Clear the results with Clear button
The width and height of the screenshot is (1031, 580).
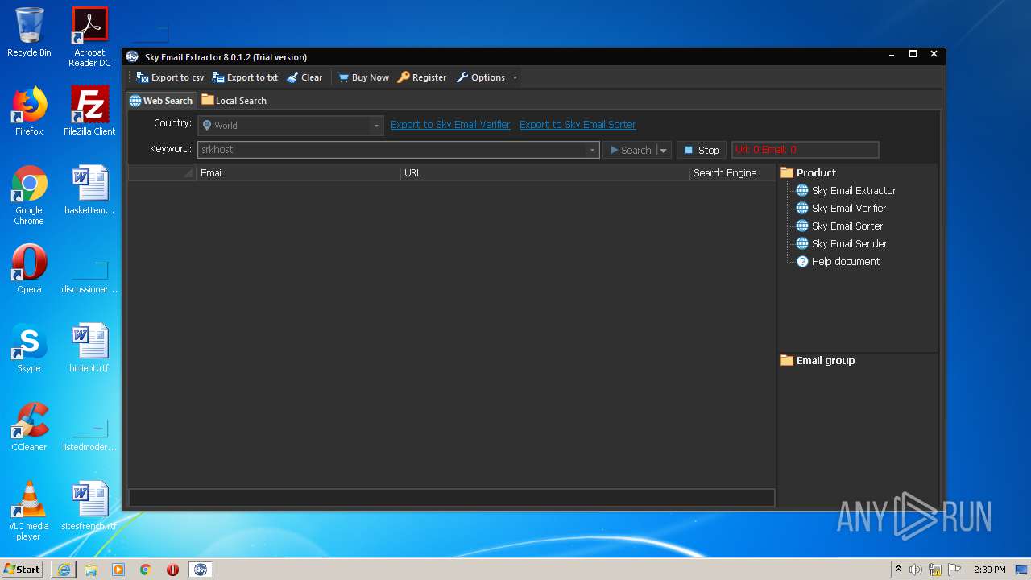tap(304, 77)
